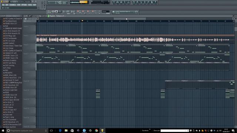Start playback with the play button

point(53,11)
